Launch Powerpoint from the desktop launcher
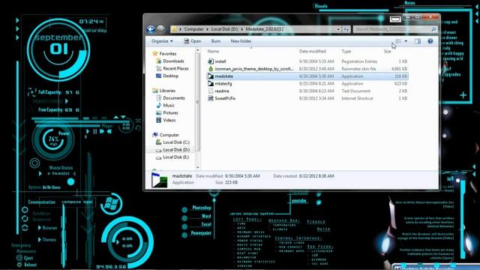The width and height of the screenshot is (480, 270). coord(201,233)
